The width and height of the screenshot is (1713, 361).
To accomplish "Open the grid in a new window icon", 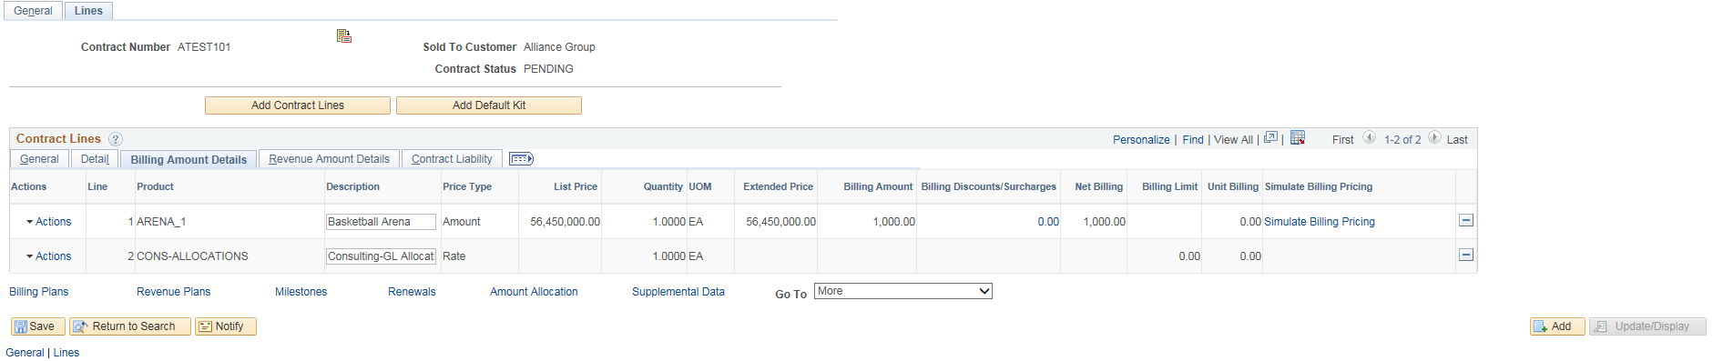I will [1270, 138].
